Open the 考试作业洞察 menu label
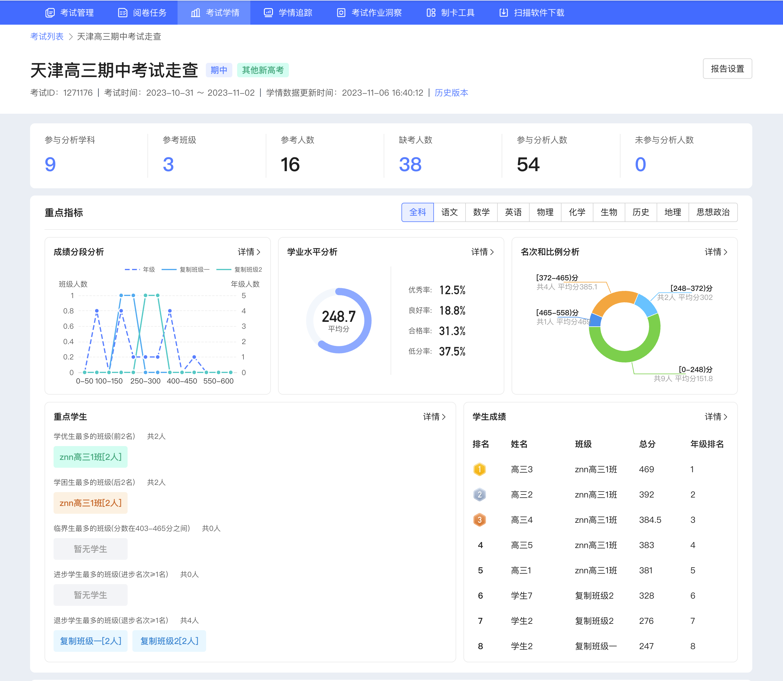Viewport: 783px width, 681px height. [377, 13]
